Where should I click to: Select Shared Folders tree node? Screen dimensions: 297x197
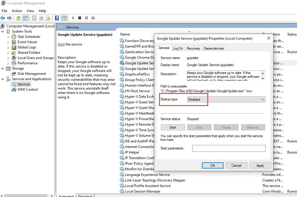[x=29, y=52]
